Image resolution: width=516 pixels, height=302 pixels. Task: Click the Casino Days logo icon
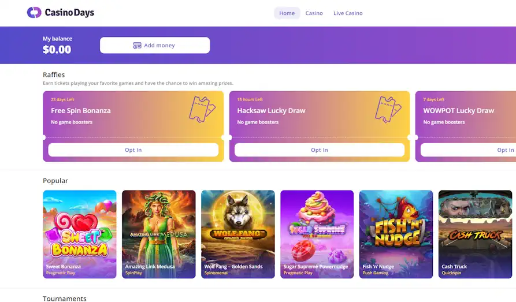pyautogui.click(x=34, y=13)
